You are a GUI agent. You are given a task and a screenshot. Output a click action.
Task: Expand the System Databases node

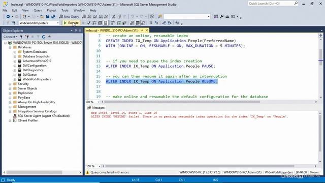pos(15,52)
